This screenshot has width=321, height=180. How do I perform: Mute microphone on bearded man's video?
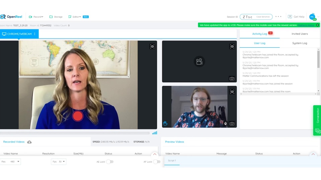pyautogui.click(x=225, y=123)
